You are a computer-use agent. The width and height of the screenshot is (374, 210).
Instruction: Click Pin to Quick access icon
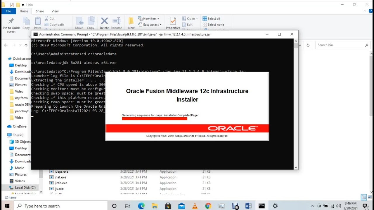point(11,21)
